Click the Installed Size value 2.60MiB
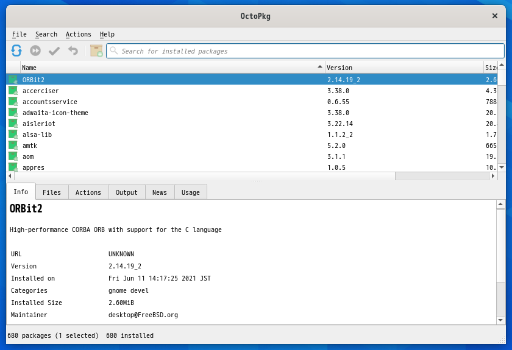Screen dimensions: 512x350 [121, 303]
